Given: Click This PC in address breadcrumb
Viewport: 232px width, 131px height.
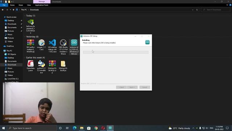Looking at the screenshot, I should click(x=24, y=10).
